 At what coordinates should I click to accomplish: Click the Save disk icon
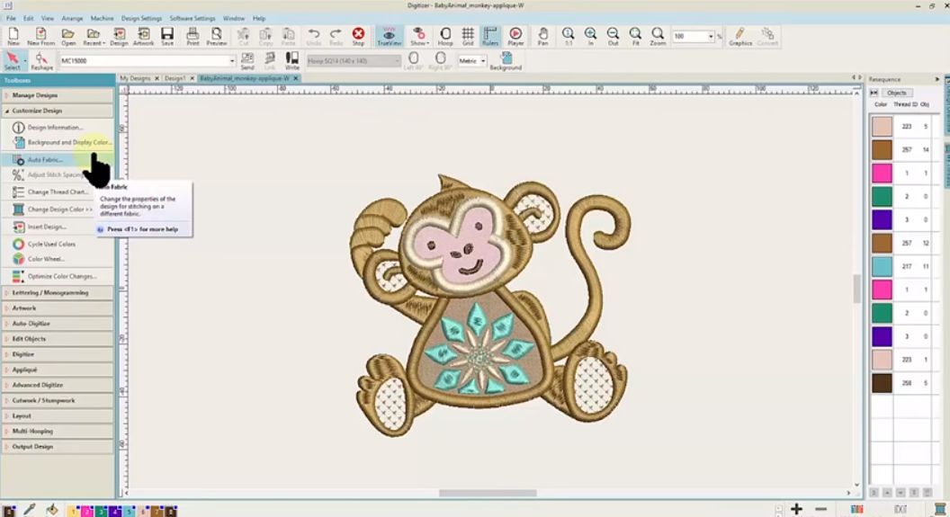pos(167,36)
